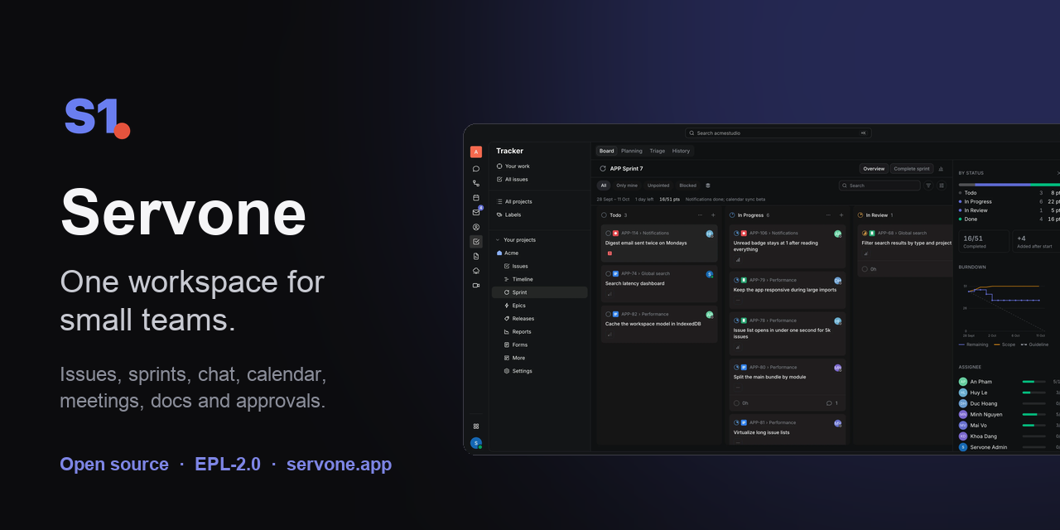Click the plus icon in In Progress column
The width and height of the screenshot is (1060, 530).
pyautogui.click(x=841, y=215)
